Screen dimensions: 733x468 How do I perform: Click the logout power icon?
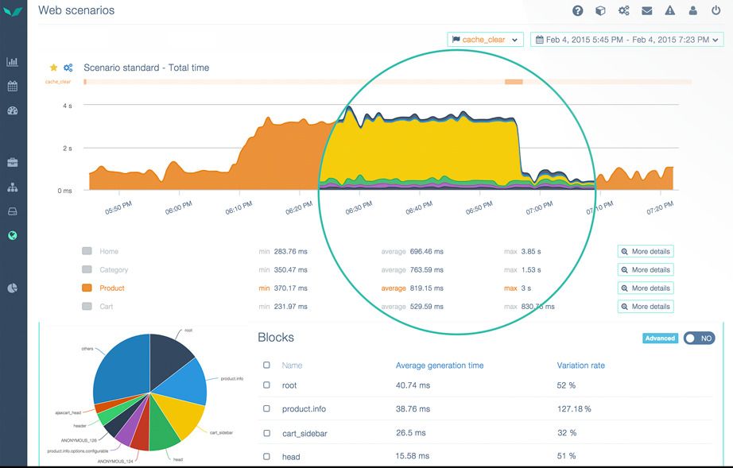[x=717, y=10]
